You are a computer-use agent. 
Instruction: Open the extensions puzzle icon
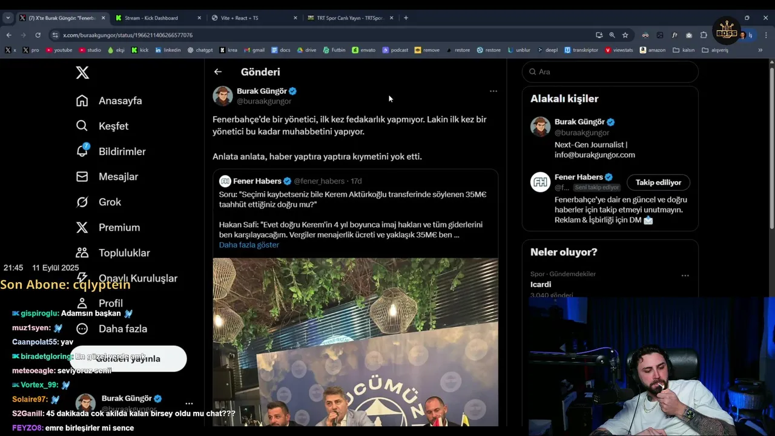704,35
